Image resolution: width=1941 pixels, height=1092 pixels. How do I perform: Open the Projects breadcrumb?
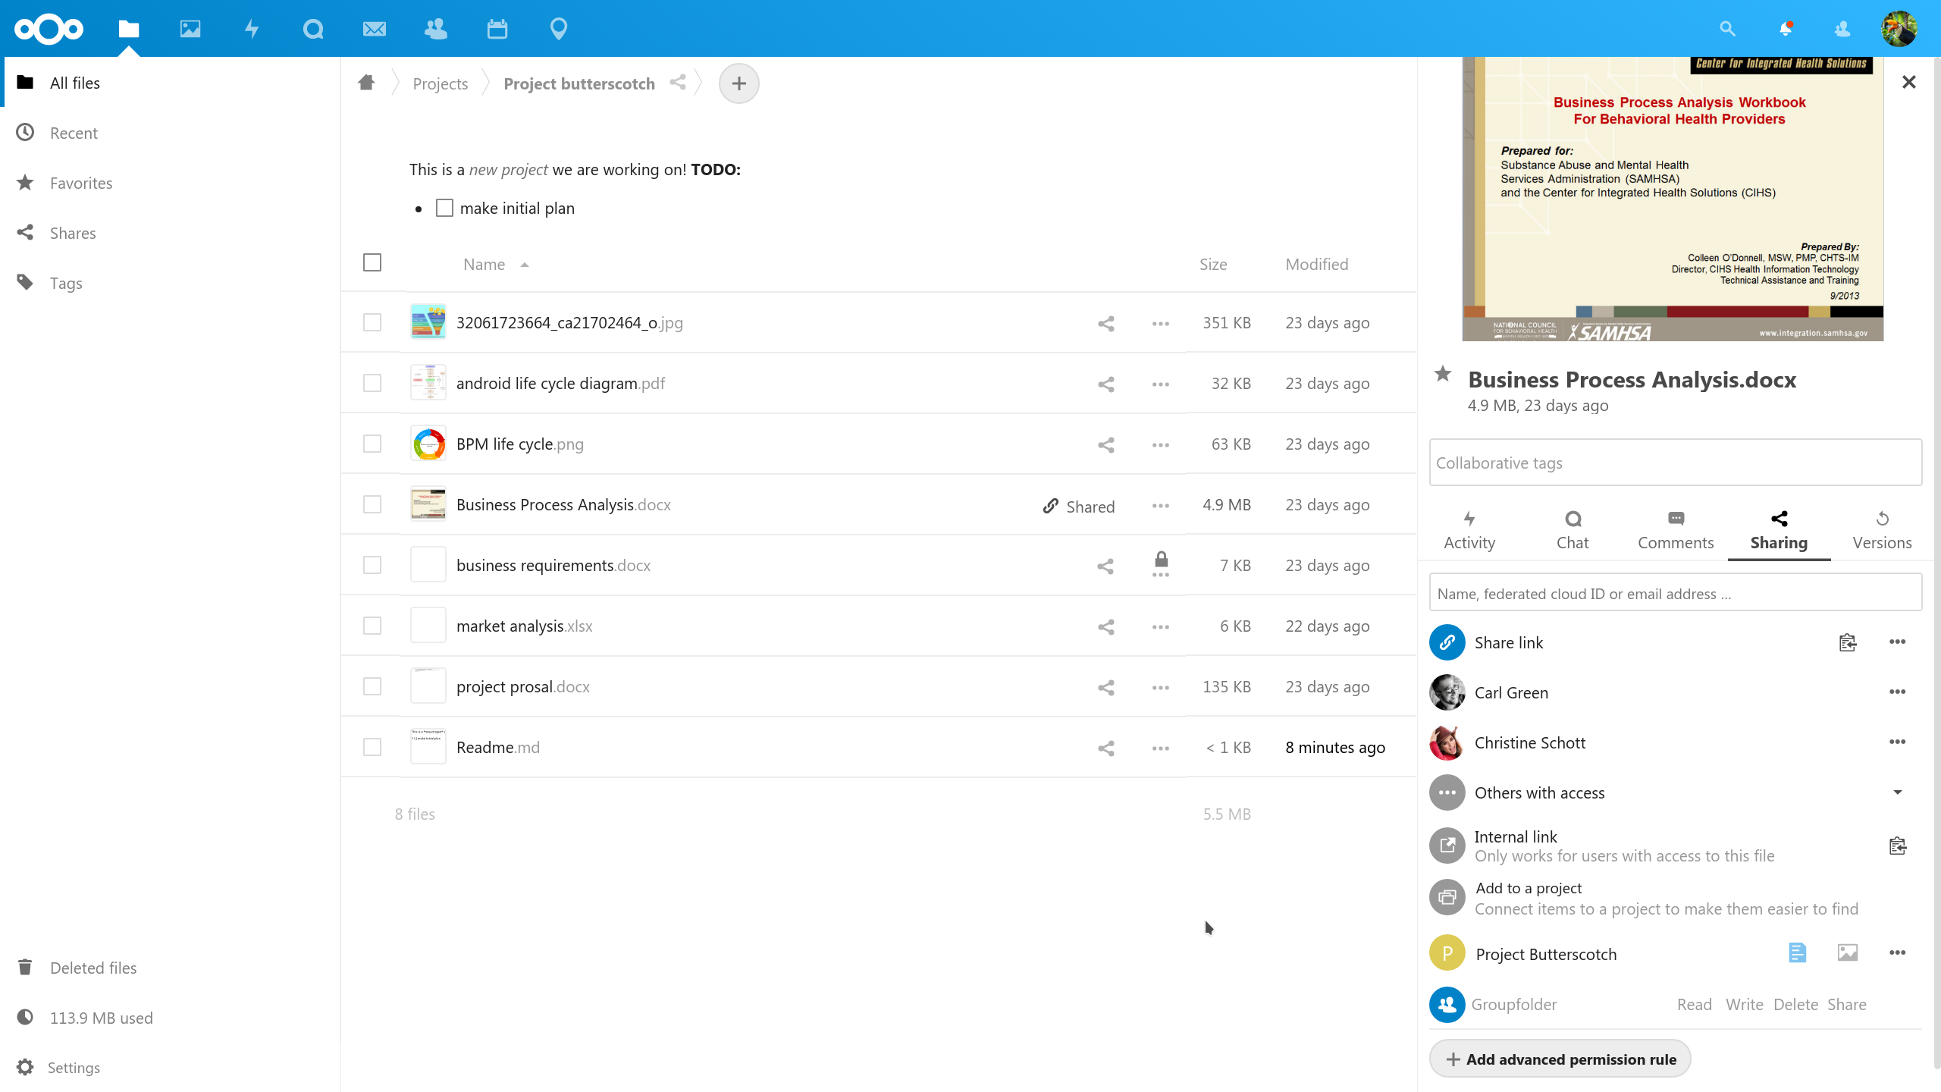441,83
